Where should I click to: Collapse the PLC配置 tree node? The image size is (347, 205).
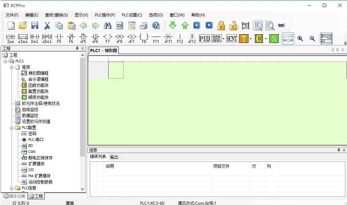11,127
